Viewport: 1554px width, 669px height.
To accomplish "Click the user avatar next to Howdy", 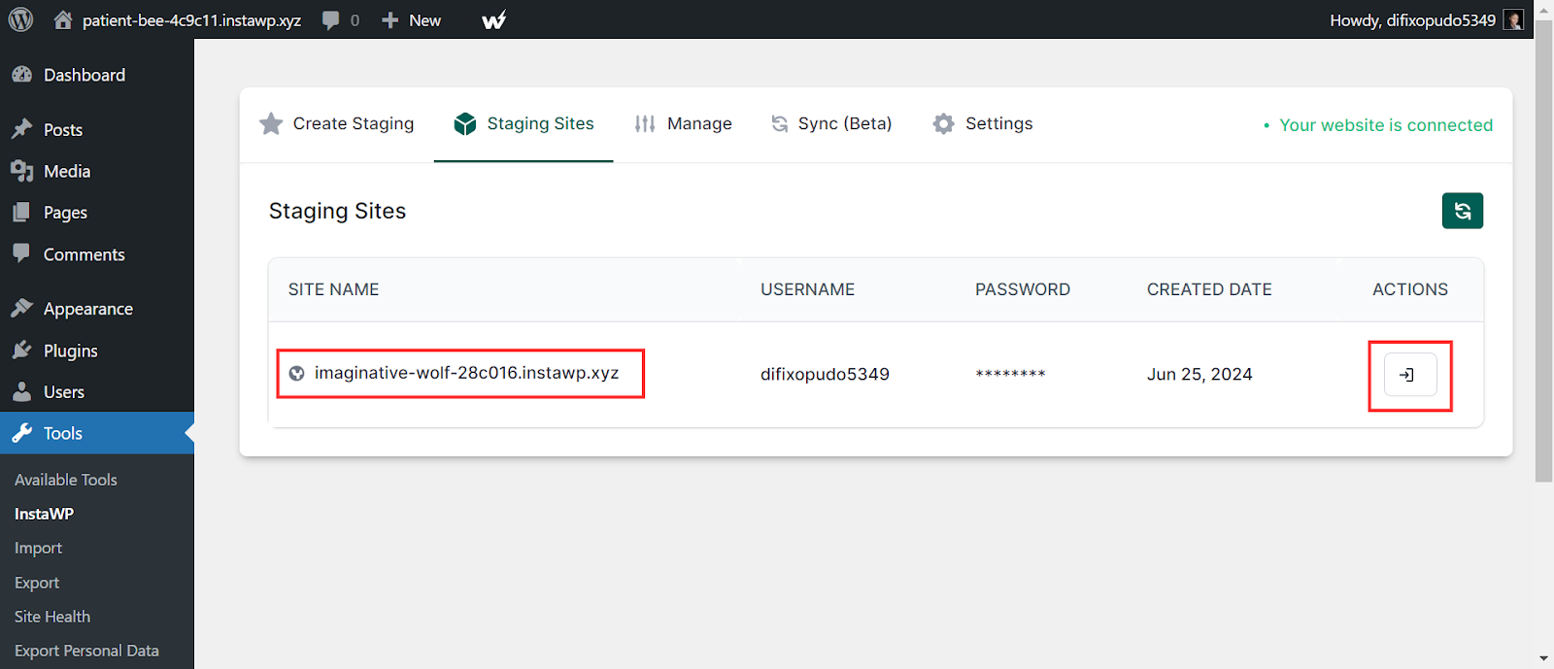I will click(1513, 19).
